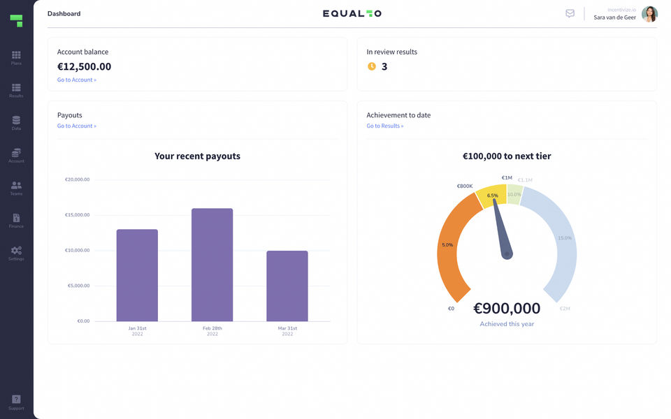The width and height of the screenshot is (671, 419).
Task: Click the EQUALTO logo in header
Action: [x=352, y=13]
